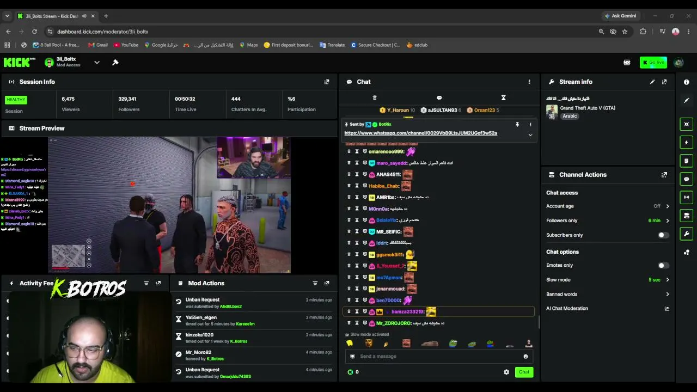Image resolution: width=697 pixels, height=392 pixels.
Task: Click the Ask Gemini button
Action: tap(620, 16)
